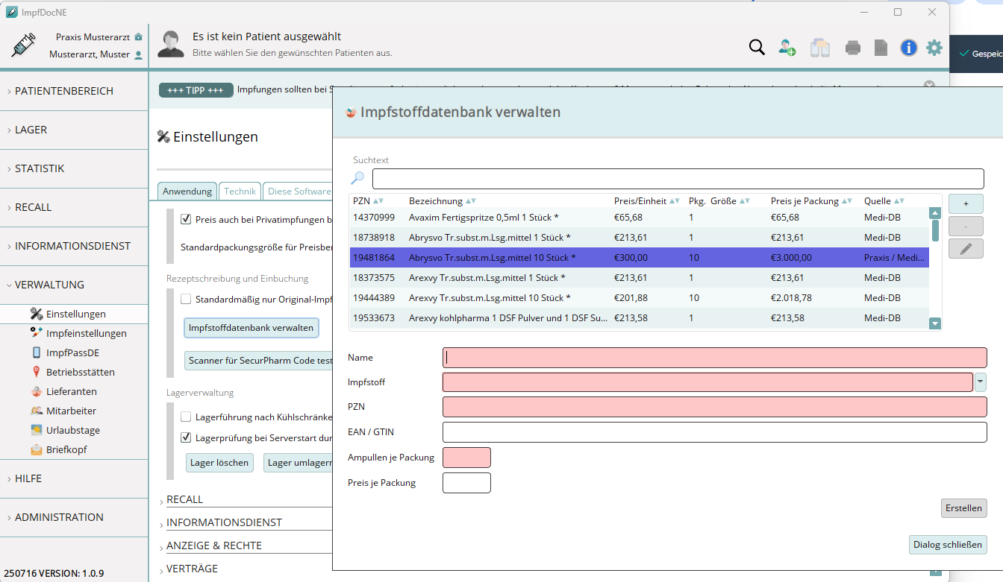
Task: Click the magnifier icon next to Suchtext
Action: pos(358,178)
